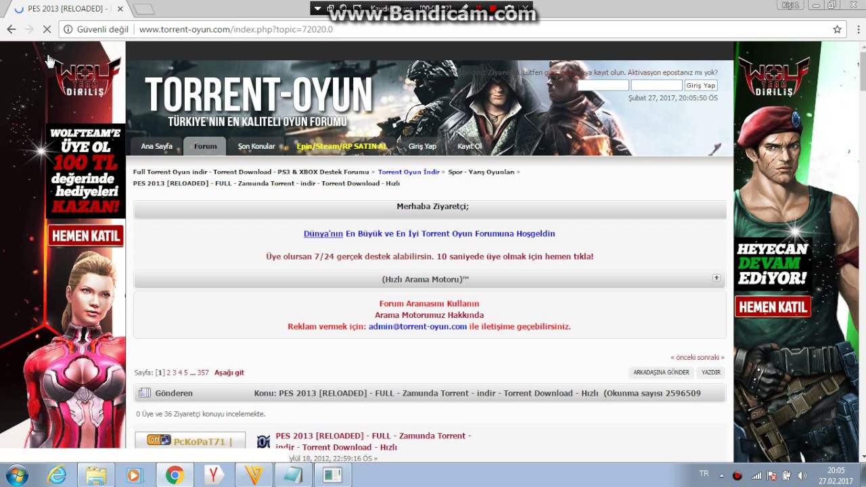This screenshot has height=487, width=866.
Task: Switch to Chrome in the taskbar
Action: (175, 475)
